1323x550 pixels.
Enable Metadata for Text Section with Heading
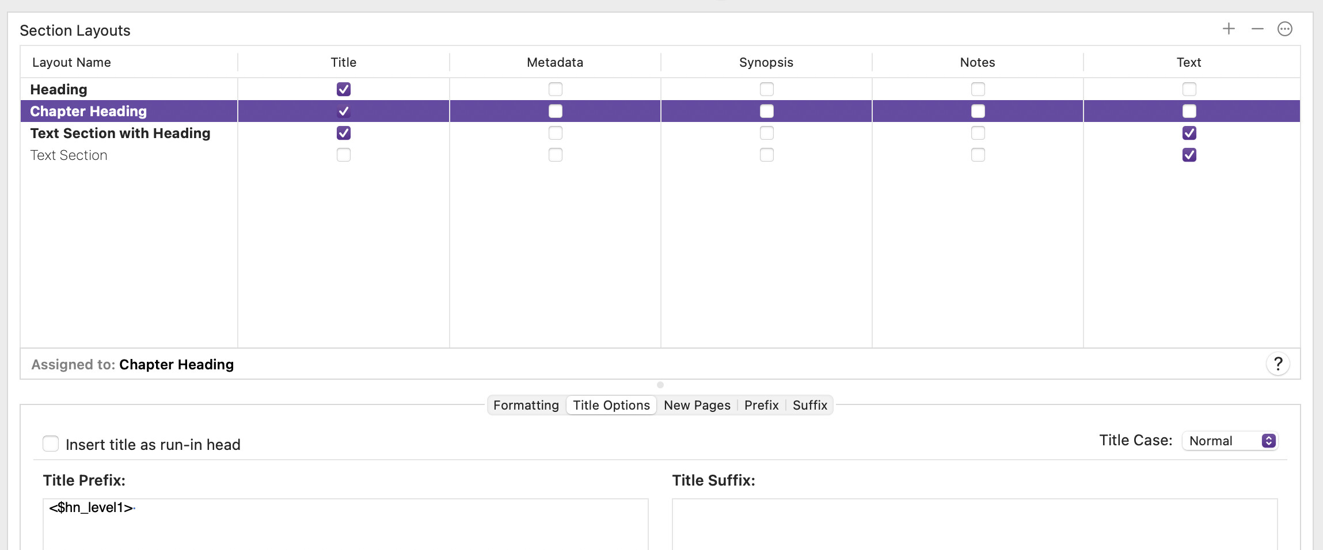[x=555, y=133]
